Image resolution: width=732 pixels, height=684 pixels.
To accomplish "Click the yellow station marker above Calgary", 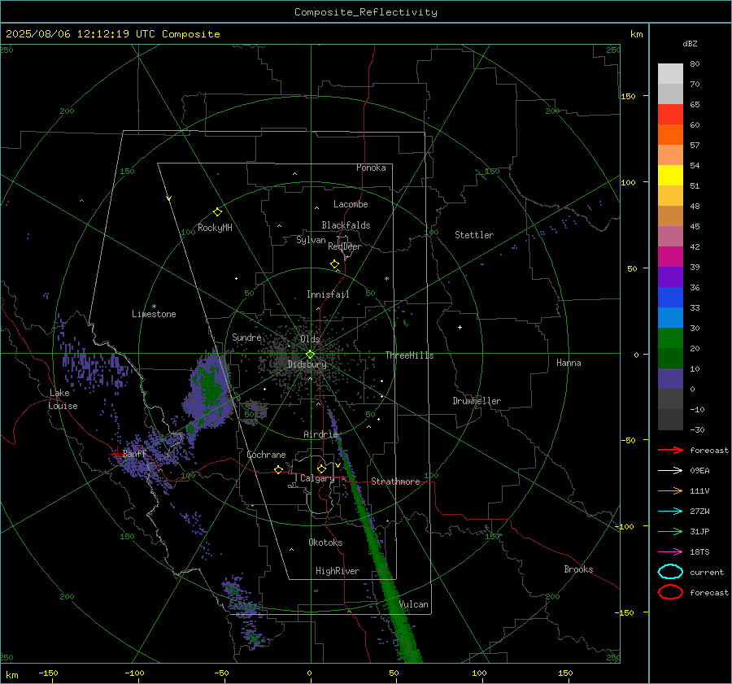I will pos(321,468).
